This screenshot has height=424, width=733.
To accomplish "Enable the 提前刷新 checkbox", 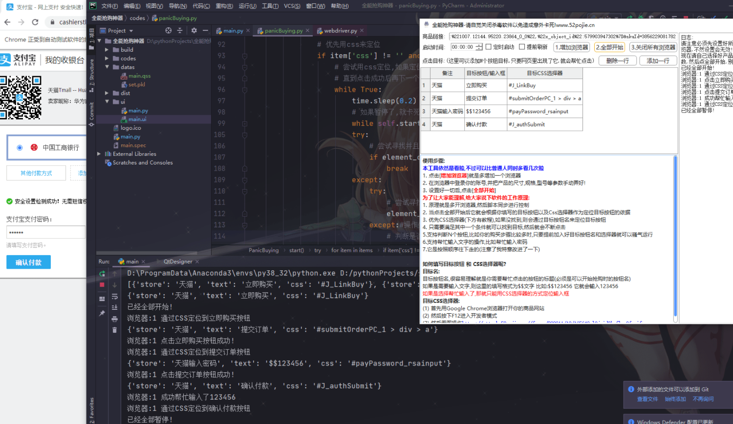I will tap(522, 47).
